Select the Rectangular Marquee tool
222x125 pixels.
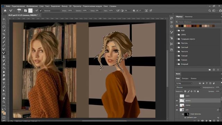pyautogui.click(x=4, y=23)
